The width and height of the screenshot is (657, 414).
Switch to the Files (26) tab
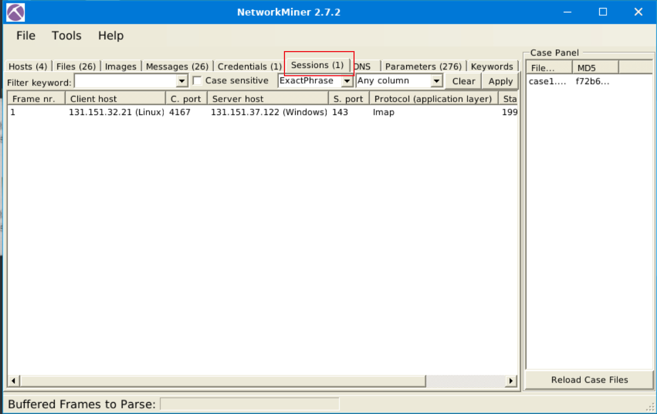pyautogui.click(x=76, y=66)
